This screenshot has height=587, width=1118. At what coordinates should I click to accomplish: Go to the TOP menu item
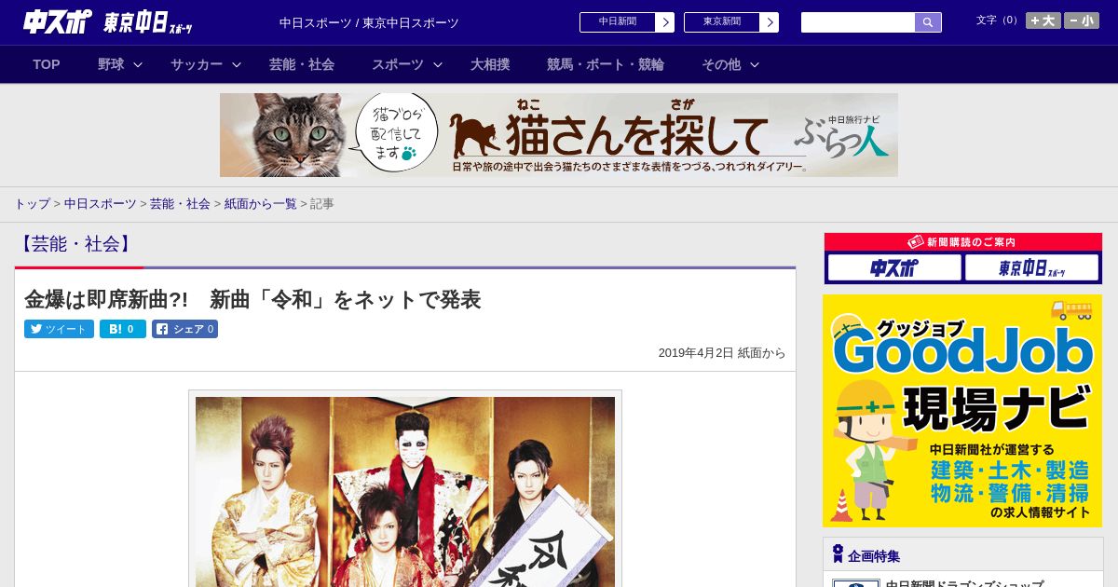point(47,64)
